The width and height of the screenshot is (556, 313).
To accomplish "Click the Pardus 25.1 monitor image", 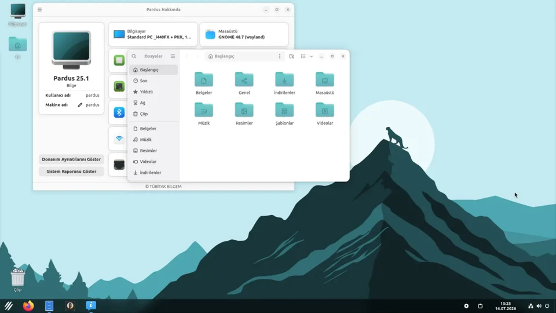I will 71,50.
